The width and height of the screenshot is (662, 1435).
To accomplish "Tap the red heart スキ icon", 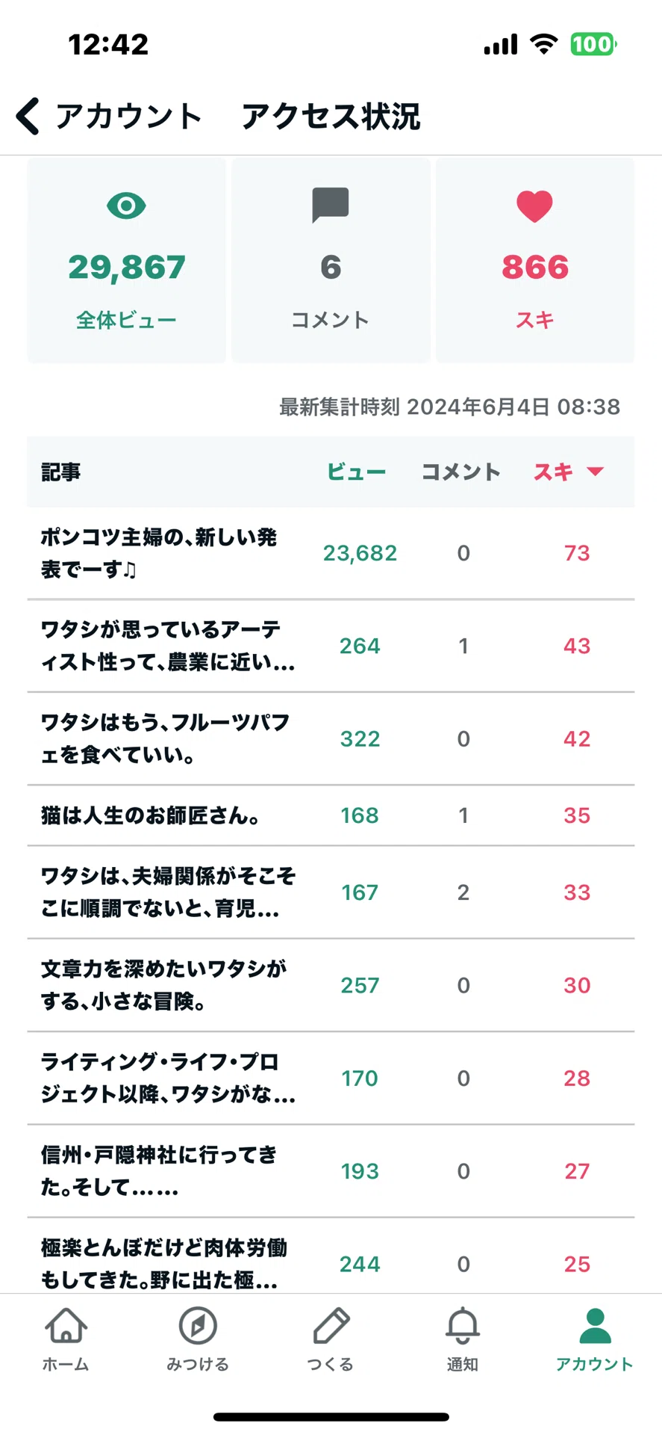I will (534, 206).
